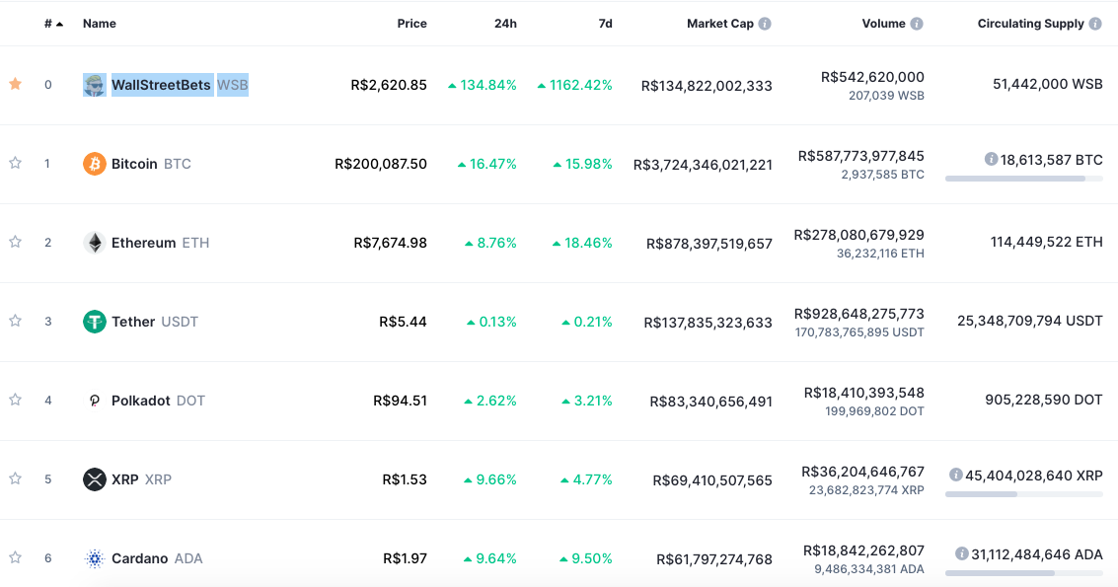The height and width of the screenshot is (587, 1118).
Task: Click WallStreetBets price R$2,620.85
Action: click(x=389, y=85)
